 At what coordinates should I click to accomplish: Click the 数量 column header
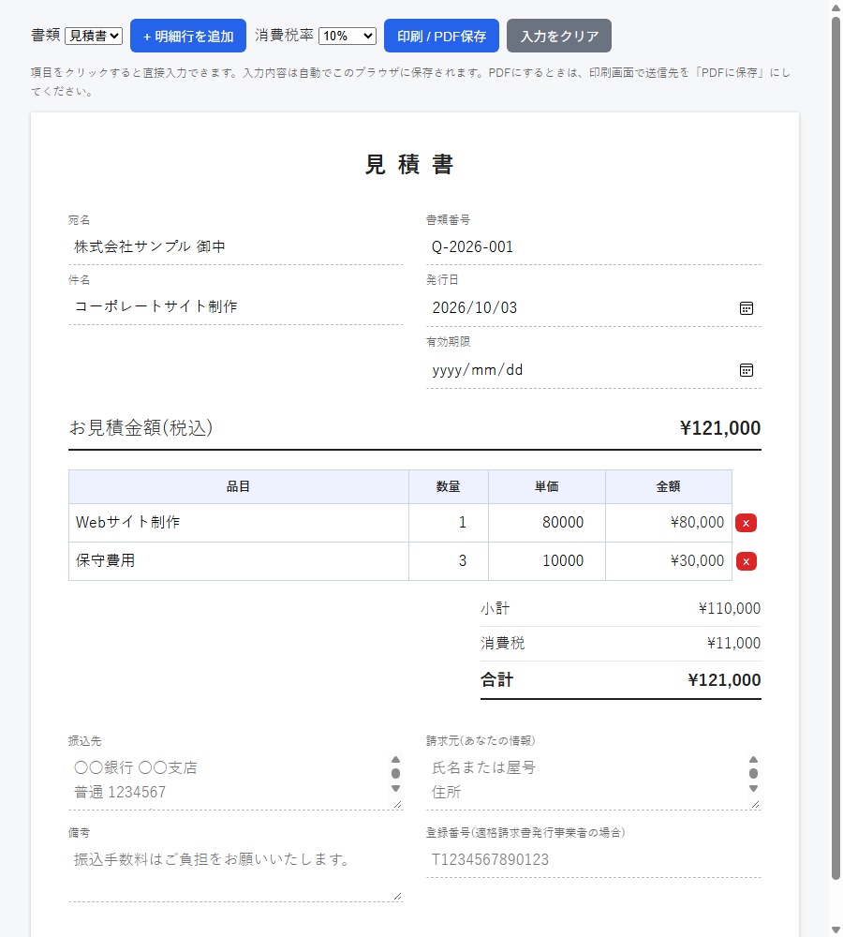tap(449, 487)
